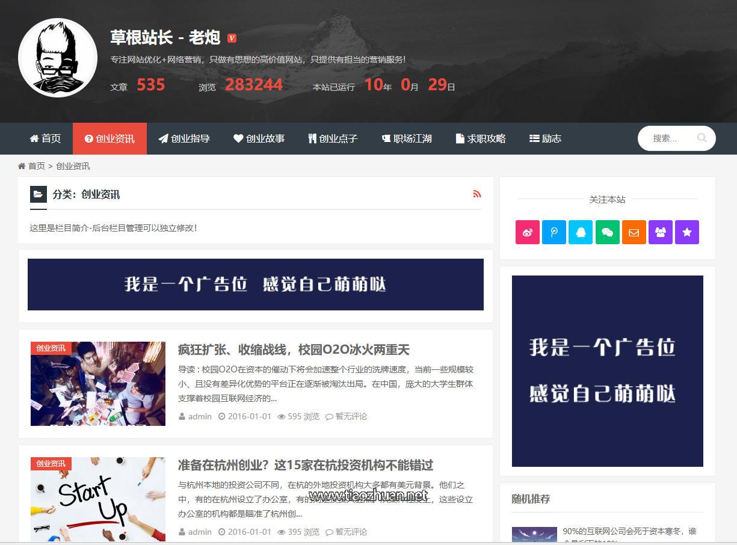Screen dimensions: 737x545
Task: Click the purple star favorite icon
Action: point(687,232)
